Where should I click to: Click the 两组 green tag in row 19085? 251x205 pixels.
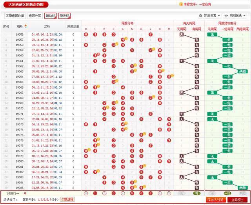(242, 188)
